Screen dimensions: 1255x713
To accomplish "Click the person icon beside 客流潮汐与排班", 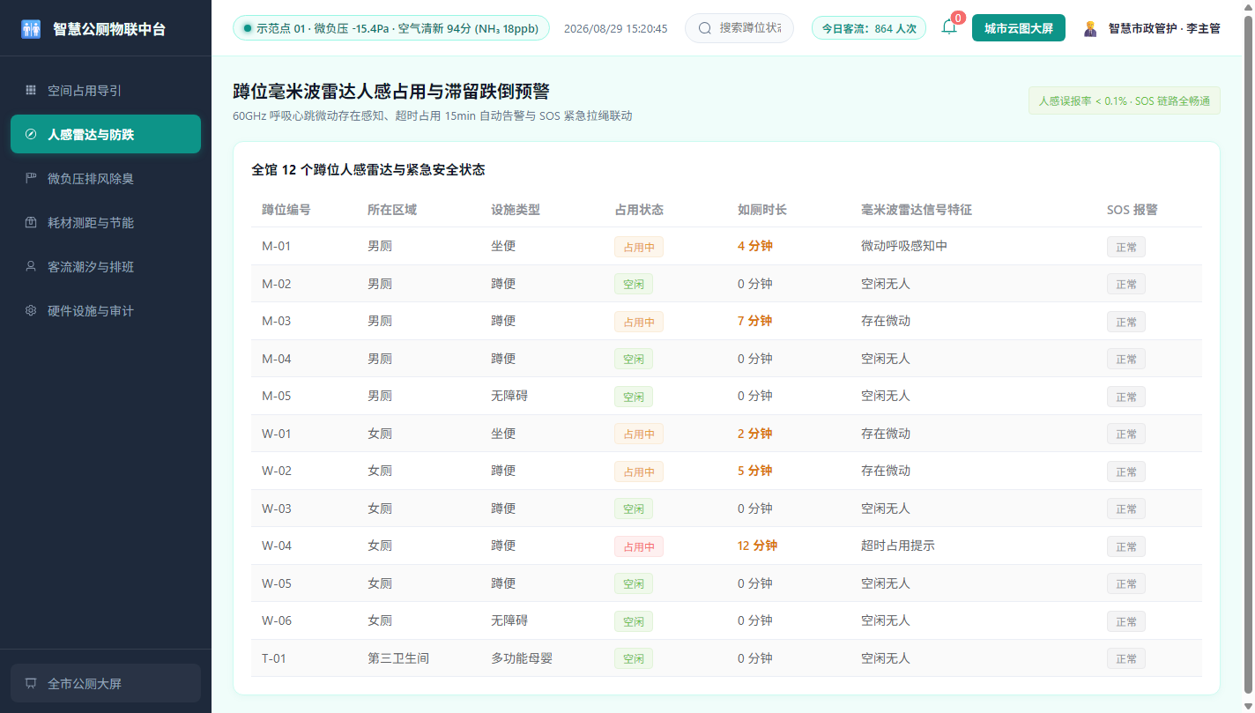I will coord(31,266).
